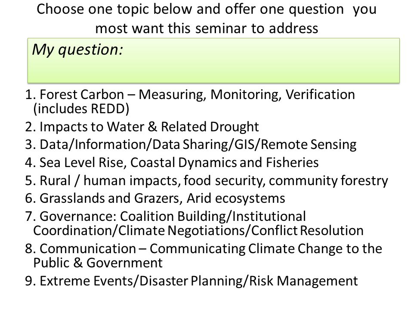413x310 pixels.
Task: Select topic 1 Forest Carbon Measuring, Monitoring
Action: click(x=190, y=102)
